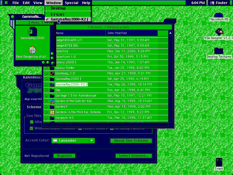Expand the GammaRay2000 ƒ disclosure triangle
The height and width of the screenshot is (175, 233).
tap(47, 79)
